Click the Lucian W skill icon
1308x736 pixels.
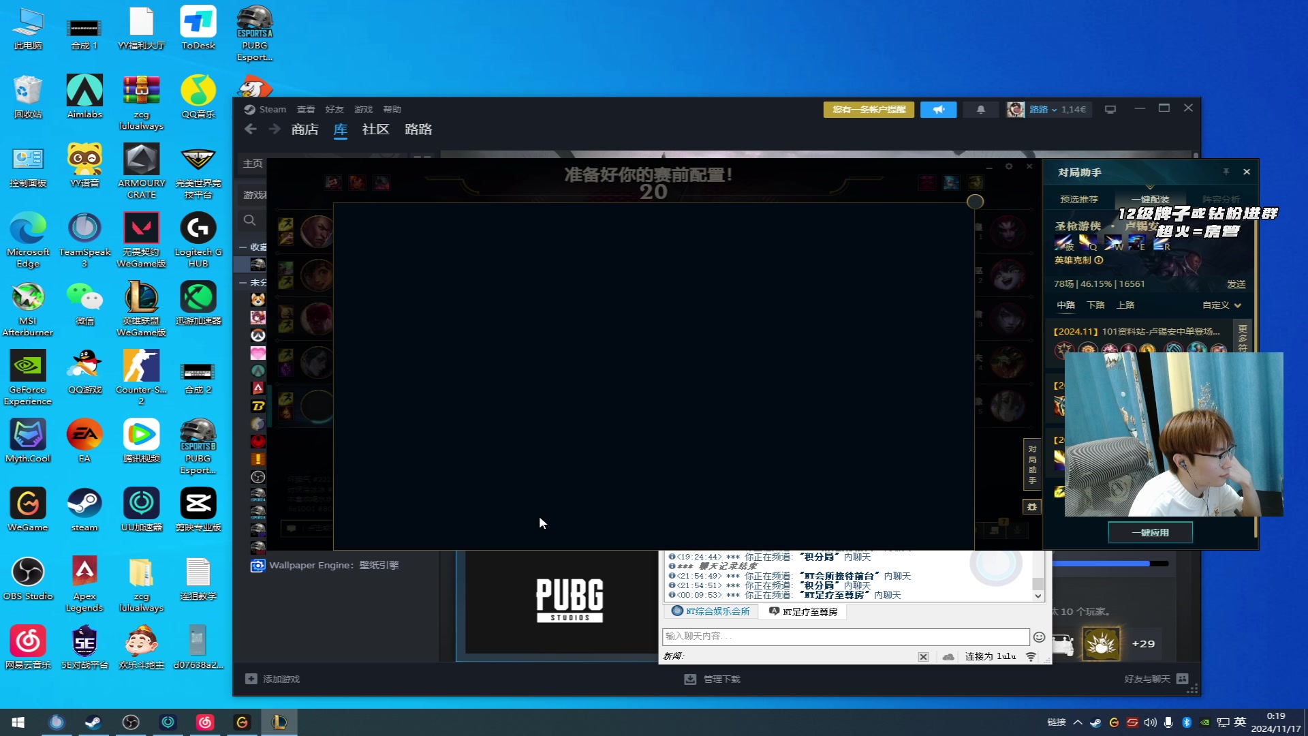pyautogui.click(x=1113, y=243)
